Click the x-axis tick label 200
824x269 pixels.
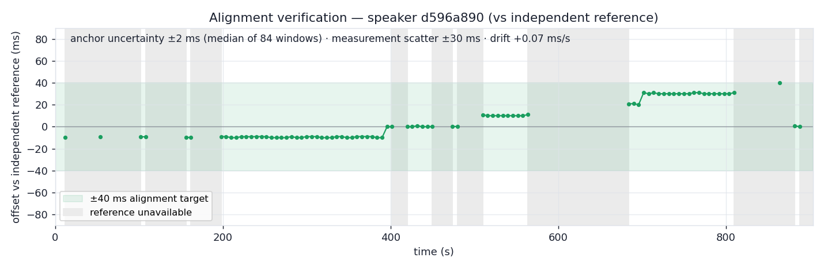point(223,237)
